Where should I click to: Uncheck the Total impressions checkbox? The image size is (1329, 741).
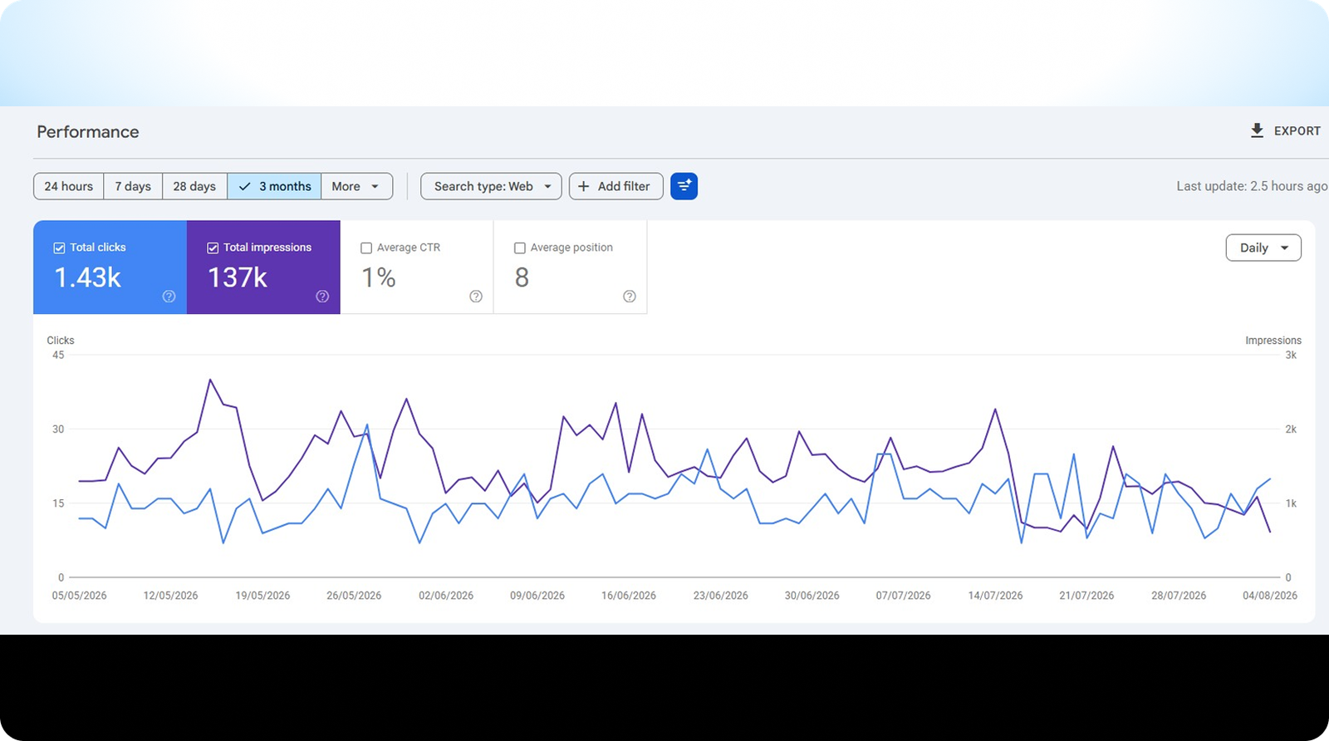(x=213, y=248)
